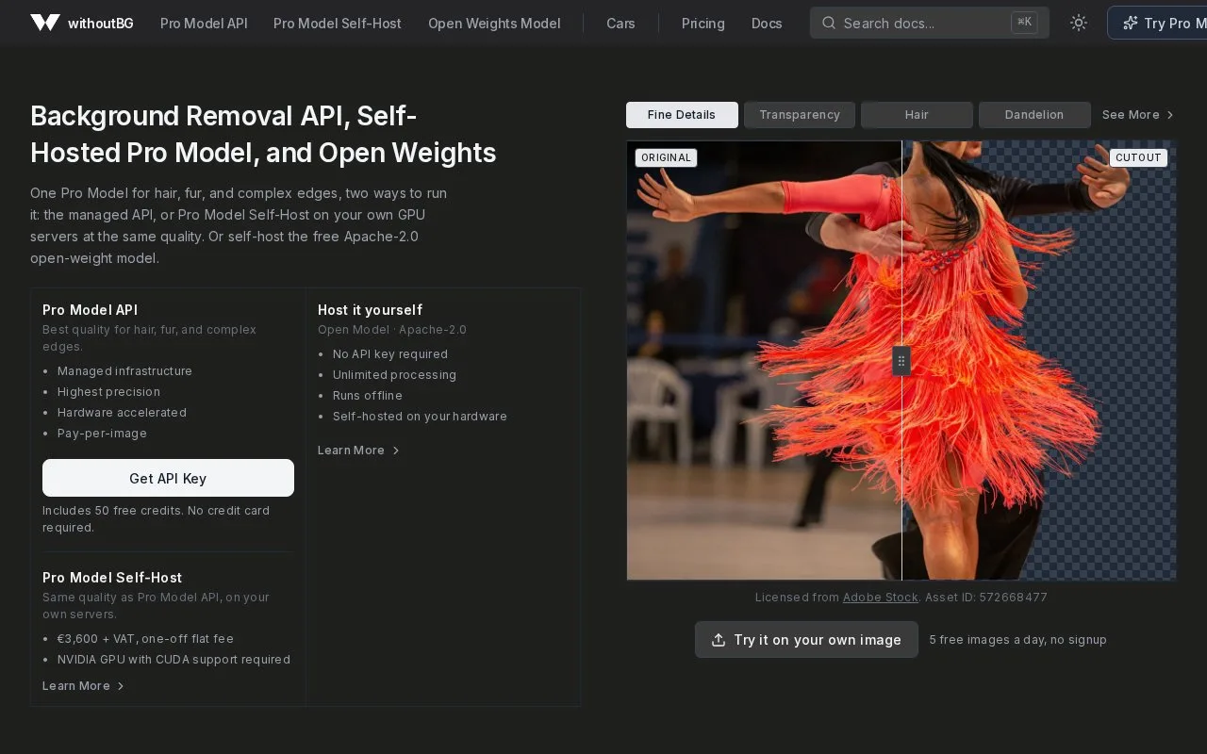Click the Search docs input field

point(930,23)
